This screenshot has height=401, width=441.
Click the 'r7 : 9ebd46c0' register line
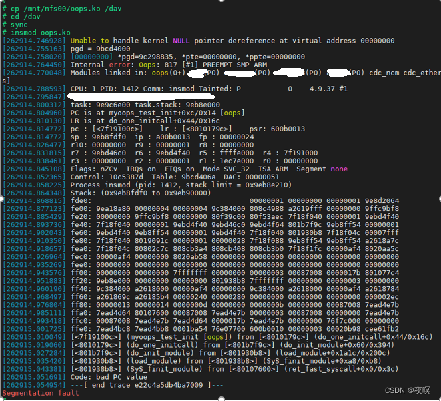(161, 153)
